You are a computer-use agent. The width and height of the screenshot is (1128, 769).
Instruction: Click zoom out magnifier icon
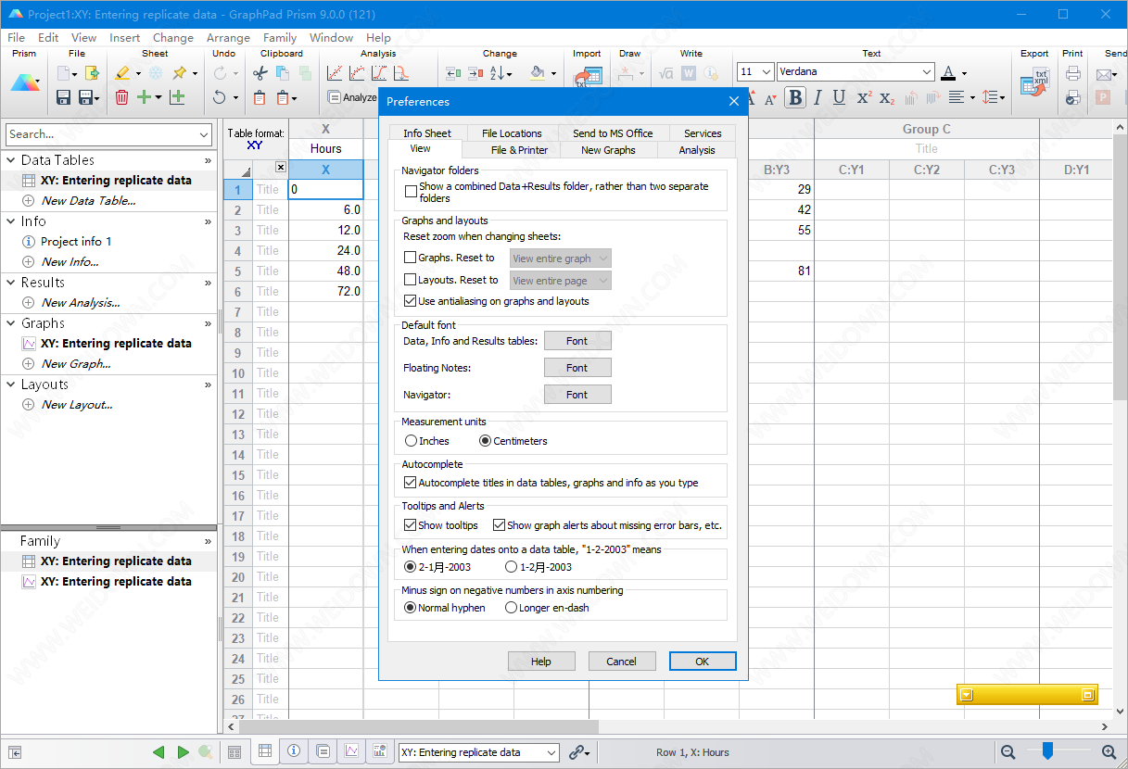coord(1008,752)
